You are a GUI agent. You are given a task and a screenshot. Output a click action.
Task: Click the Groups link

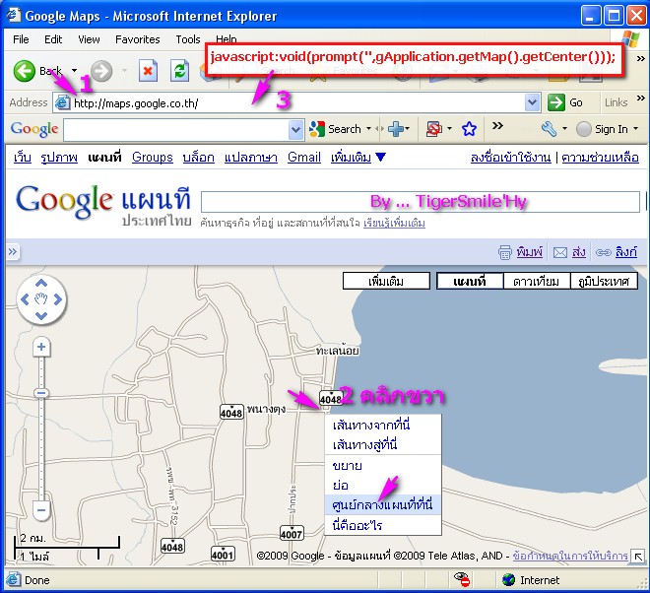(x=152, y=158)
